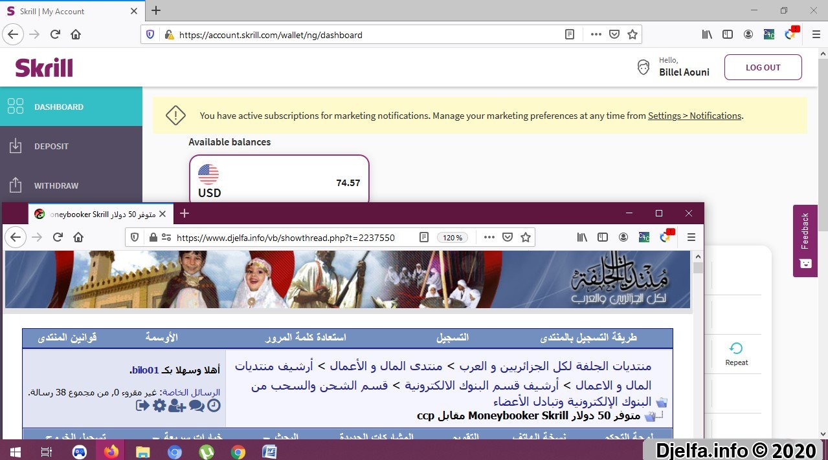
Task: Open استعادة كلمة المرور forum menu link
Action: click(306, 337)
